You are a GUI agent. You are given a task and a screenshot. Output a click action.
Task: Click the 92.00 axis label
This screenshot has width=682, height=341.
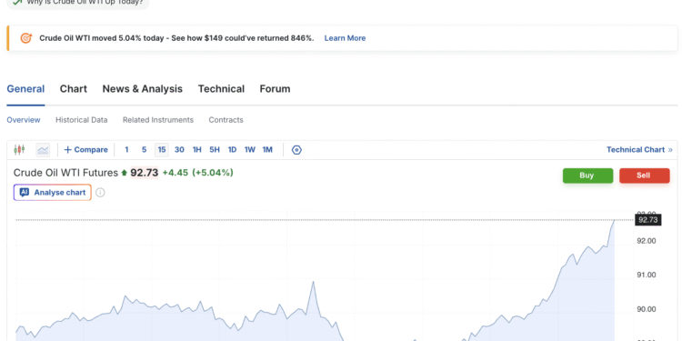click(x=646, y=241)
